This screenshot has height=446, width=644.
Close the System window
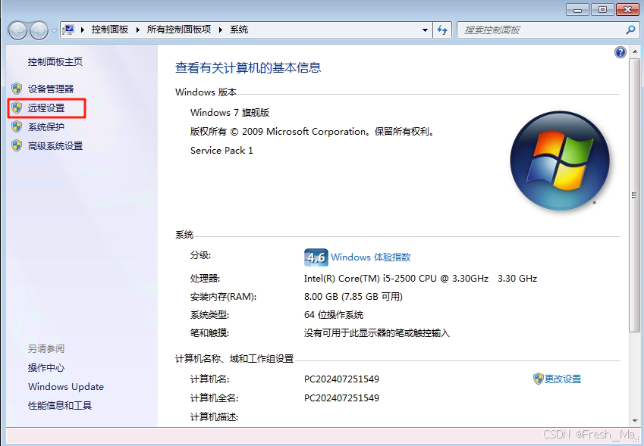[627, 9]
